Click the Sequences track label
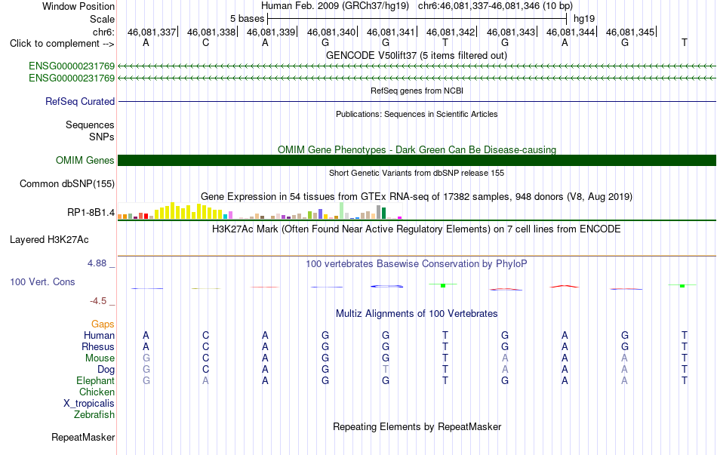This screenshot has height=455, width=717. (90, 125)
